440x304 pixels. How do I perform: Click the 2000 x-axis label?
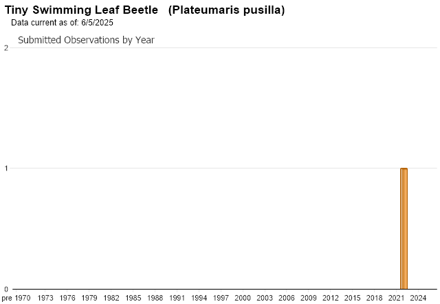point(243,298)
